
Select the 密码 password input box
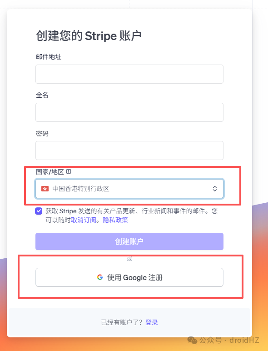pos(129,150)
